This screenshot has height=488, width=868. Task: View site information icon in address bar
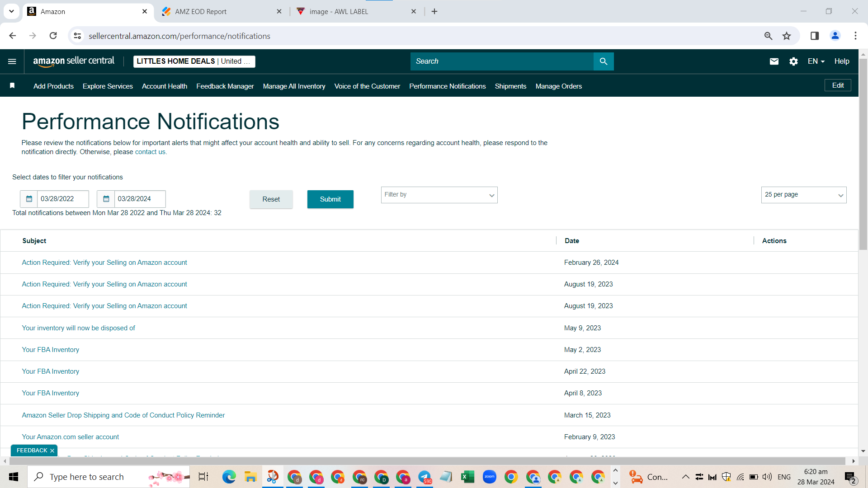pos(78,36)
